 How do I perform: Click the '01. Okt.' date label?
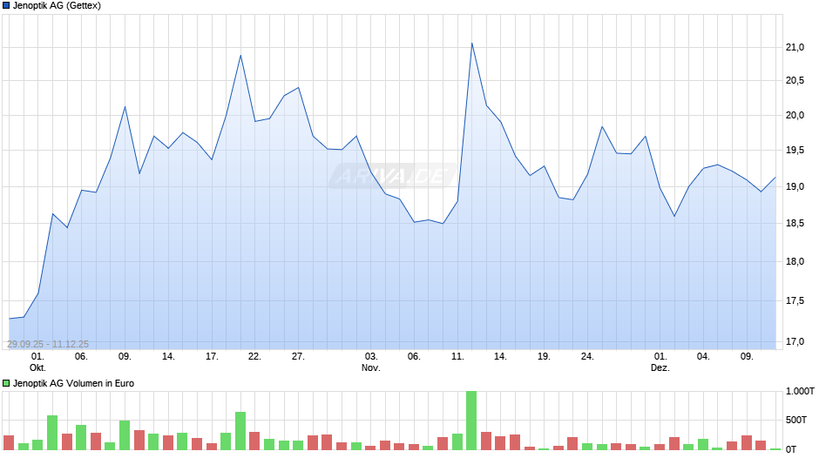coord(37,362)
